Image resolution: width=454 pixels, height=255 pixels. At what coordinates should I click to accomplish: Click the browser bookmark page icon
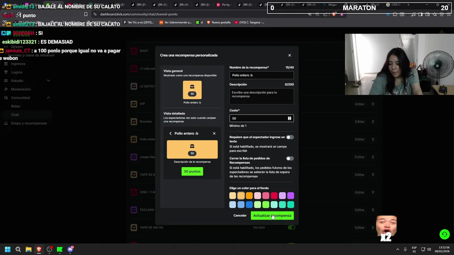tap(86, 14)
